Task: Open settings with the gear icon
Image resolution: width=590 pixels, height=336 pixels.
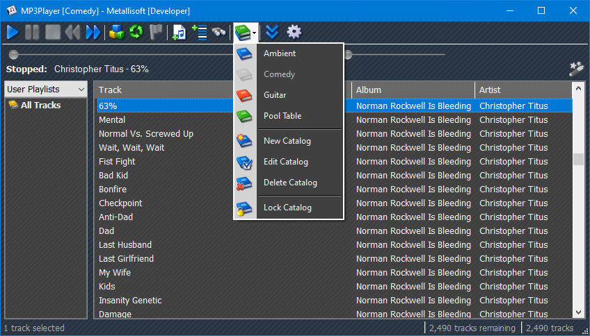Action: [x=294, y=32]
